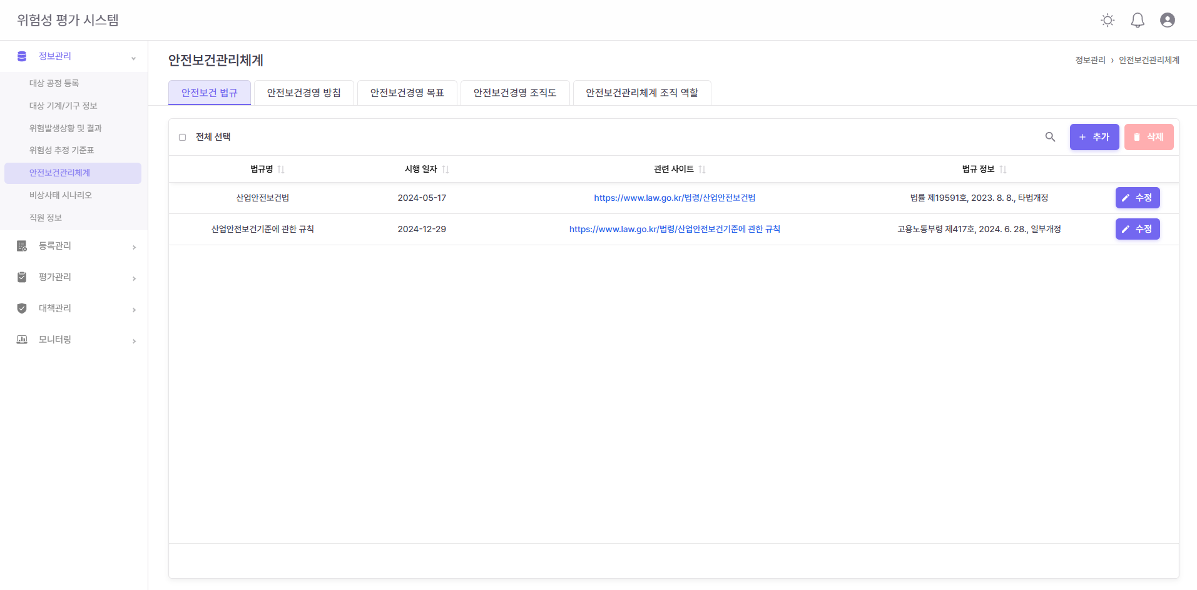This screenshot has height=590, width=1197.
Task: Check the 전체 선택 checkbox
Action: 183,137
